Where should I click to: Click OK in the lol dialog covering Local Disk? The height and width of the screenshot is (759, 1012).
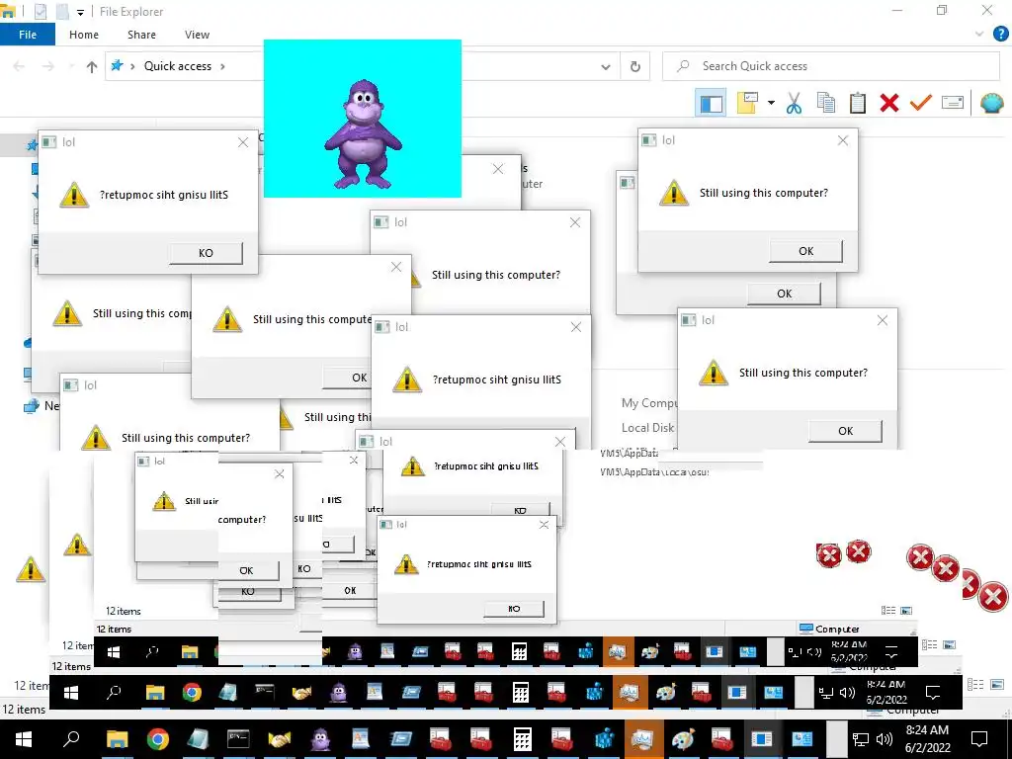coord(846,431)
